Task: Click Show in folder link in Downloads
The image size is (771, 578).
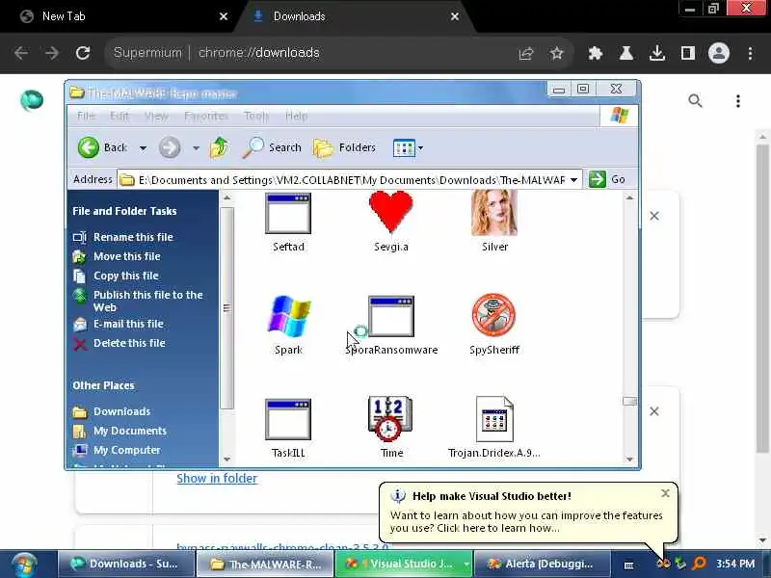Action: 217,478
